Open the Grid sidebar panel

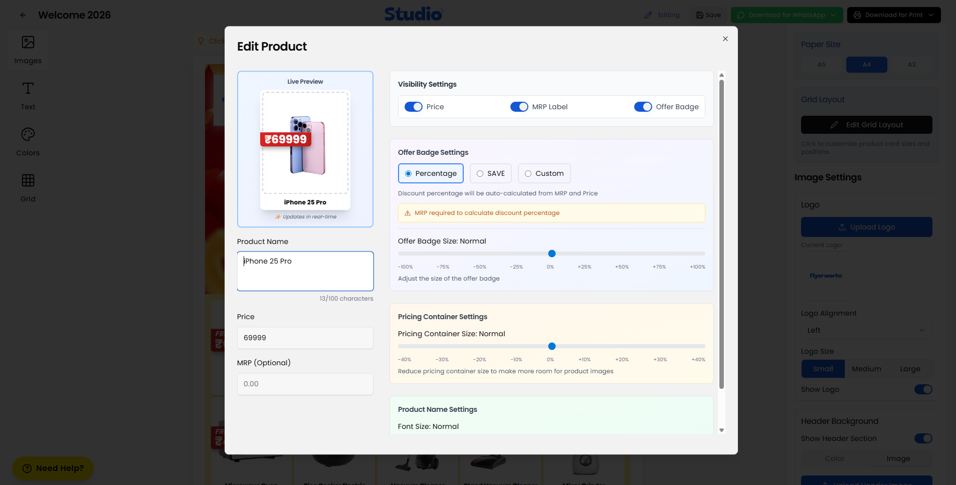click(x=28, y=188)
